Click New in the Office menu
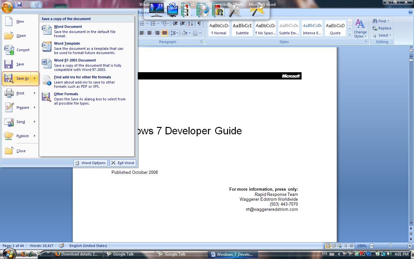Viewport: 414px width, 259px height. [20, 21]
